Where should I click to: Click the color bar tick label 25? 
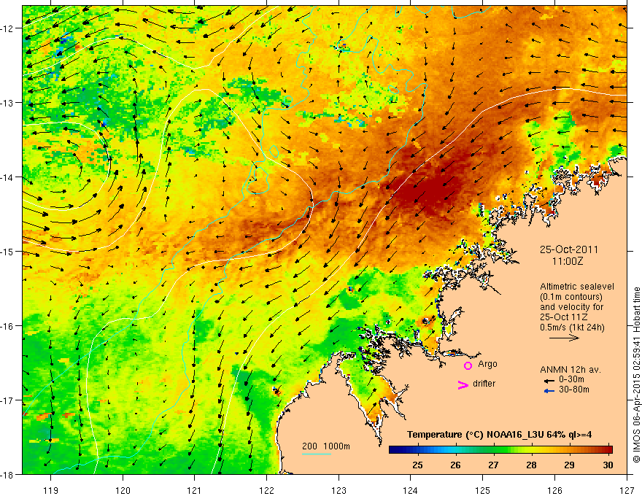pos(417,465)
